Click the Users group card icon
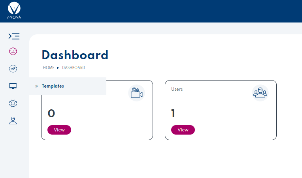302x178 pixels. 260,93
